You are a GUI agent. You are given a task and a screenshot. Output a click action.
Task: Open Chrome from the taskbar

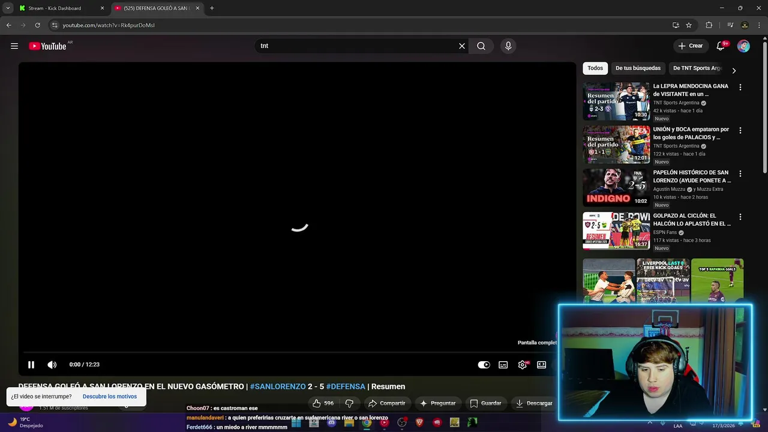pos(367,422)
